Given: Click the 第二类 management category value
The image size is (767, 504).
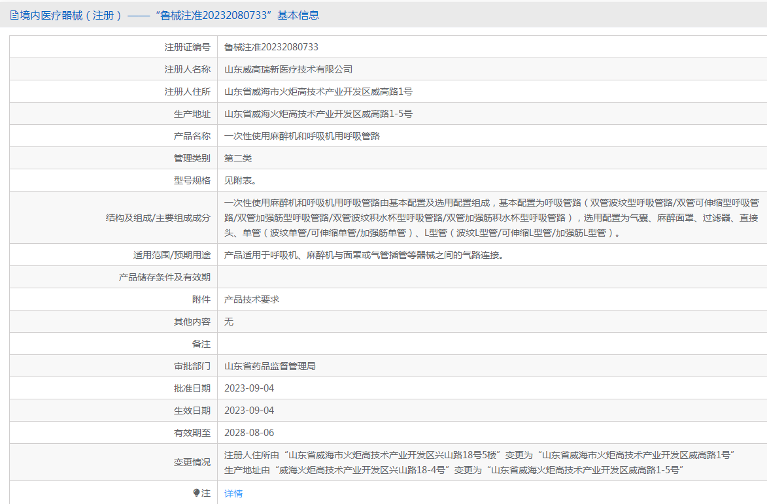Looking at the screenshot, I should 238,158.
